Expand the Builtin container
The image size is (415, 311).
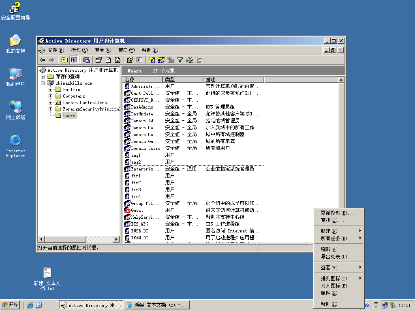point(50,89)
